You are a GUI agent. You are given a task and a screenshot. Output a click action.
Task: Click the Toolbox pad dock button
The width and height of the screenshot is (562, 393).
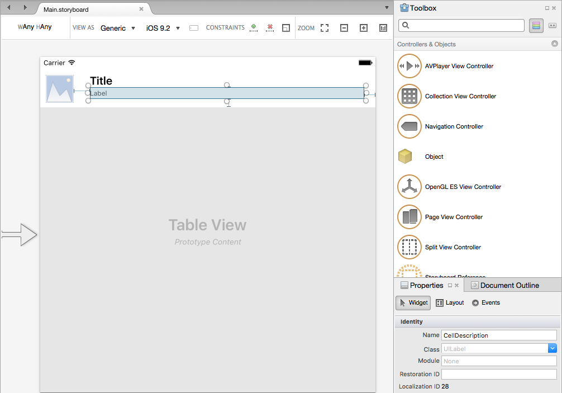point(547,8)
